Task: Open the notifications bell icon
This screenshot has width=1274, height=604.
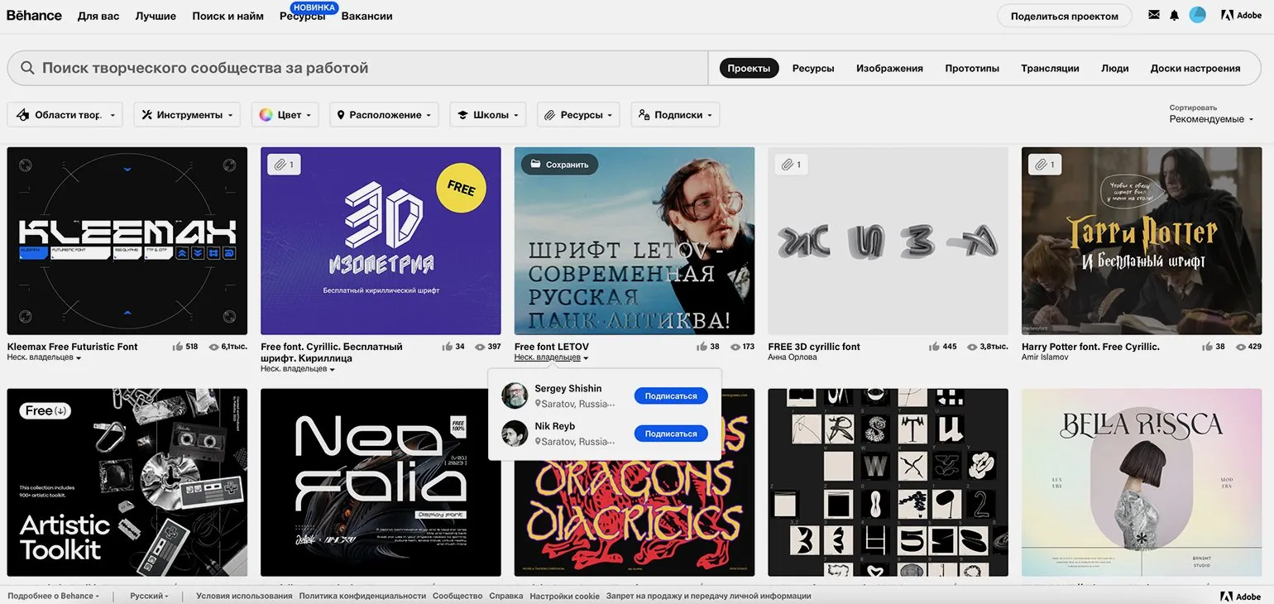Action: pos(1174,15)
